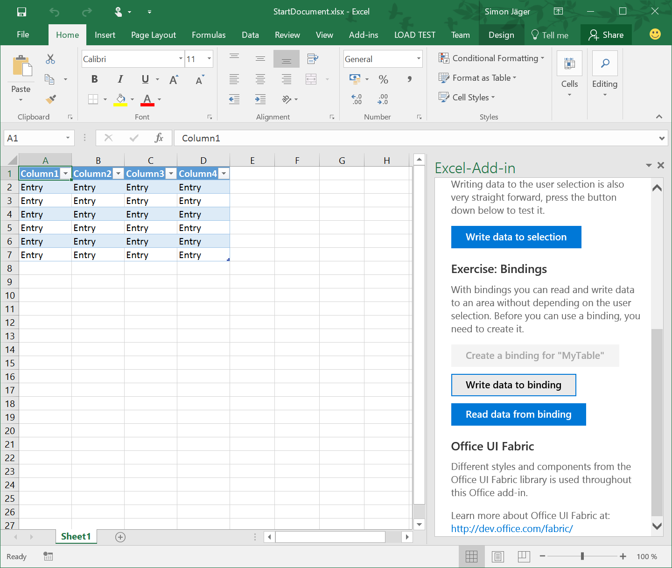Switch to the Formulas tab
The height and width of the screenshot is (568, 672).
coord(209,35)
